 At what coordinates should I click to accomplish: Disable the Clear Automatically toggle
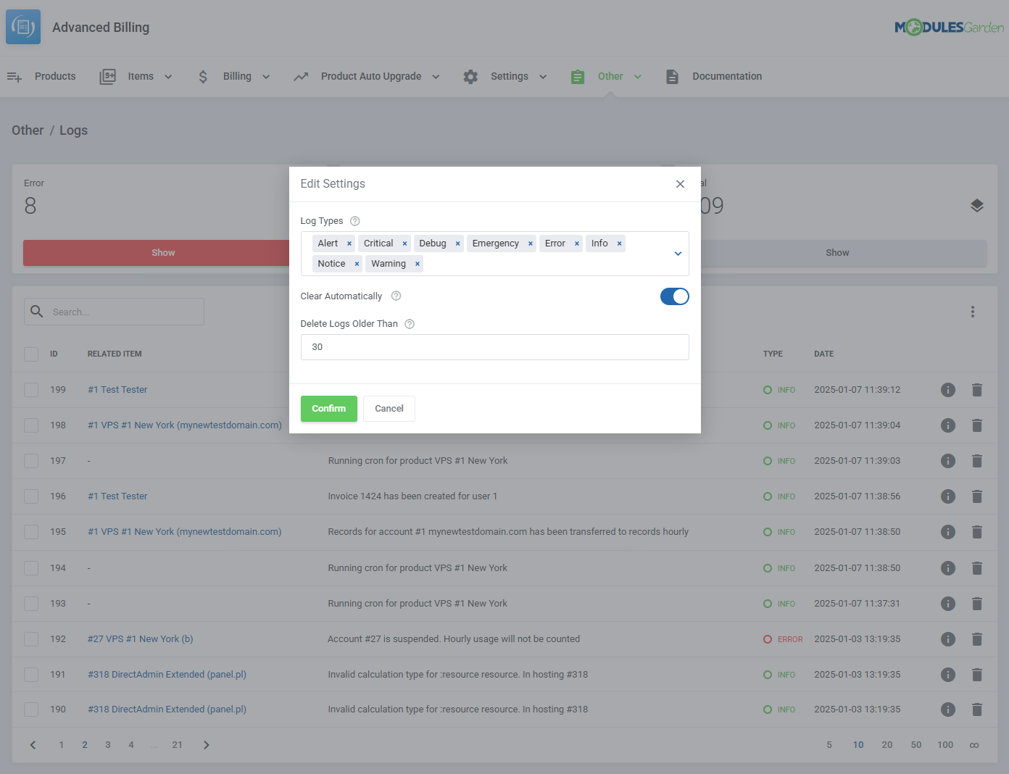tap(674, 296)
